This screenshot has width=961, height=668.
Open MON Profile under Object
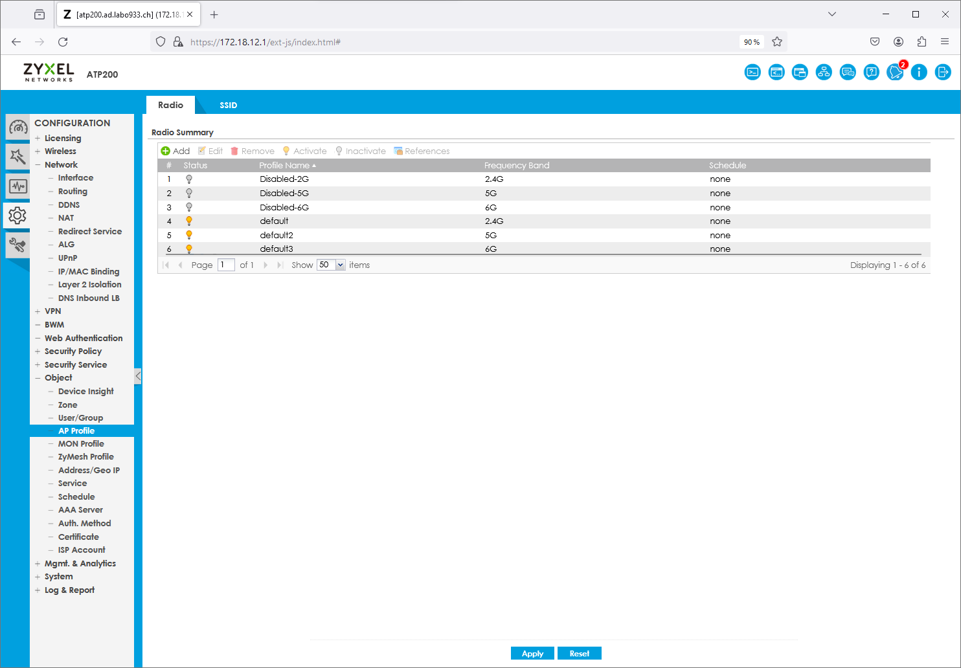point(81,443)
